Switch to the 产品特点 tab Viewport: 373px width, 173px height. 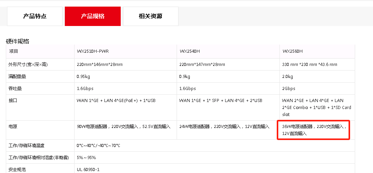click(35, 16)
